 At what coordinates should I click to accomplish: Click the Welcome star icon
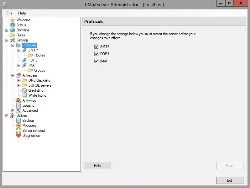(x=13, y=20)
